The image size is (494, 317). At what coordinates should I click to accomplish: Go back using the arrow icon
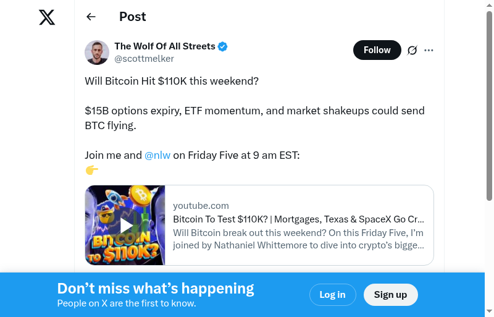91,17
